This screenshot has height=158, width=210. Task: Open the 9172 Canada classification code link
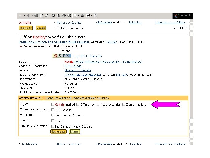point(73,66)
